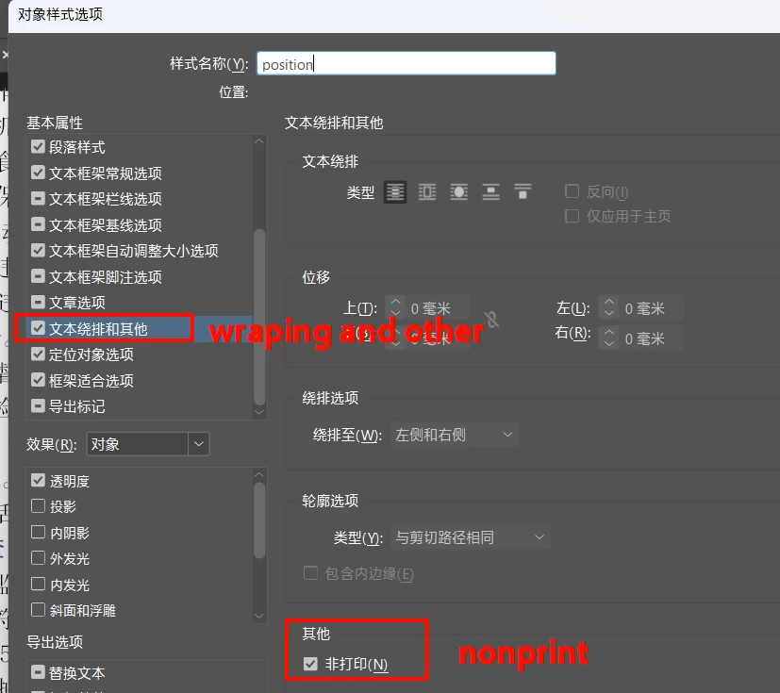Viewport: 780px width, 693px height.
Task: Click the offset link chain icon
Action: tap(491, 320)
